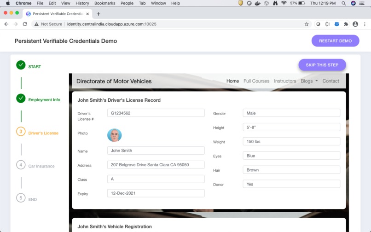The height and width of the screenshot is (232, 371).
Task: Open Instructors nav link
Action: (x=285, y=81)
